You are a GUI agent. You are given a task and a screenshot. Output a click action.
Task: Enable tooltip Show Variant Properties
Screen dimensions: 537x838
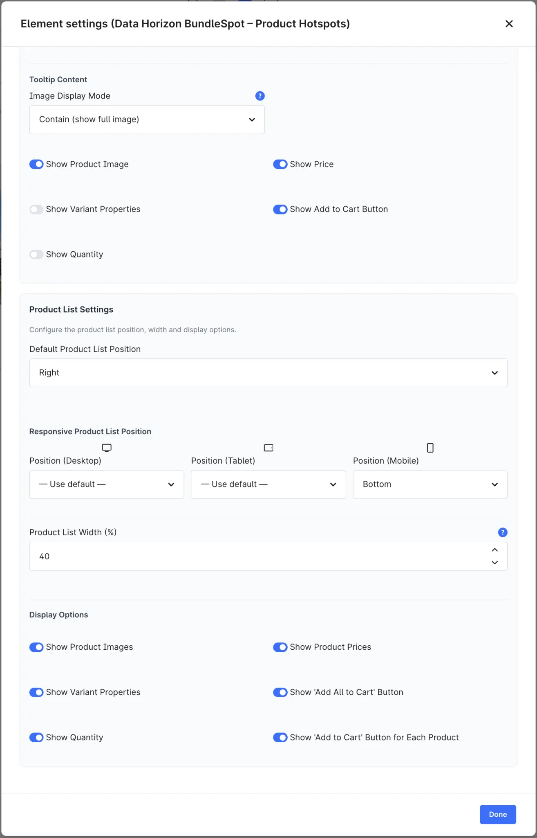coord(36,209)
